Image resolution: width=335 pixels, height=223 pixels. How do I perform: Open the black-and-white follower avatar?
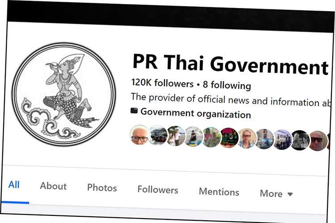point(300,140)
